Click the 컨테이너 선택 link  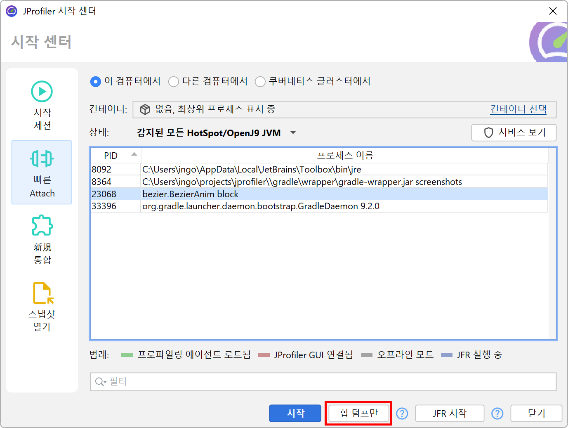pyautogui.click(x=518, y=109)
